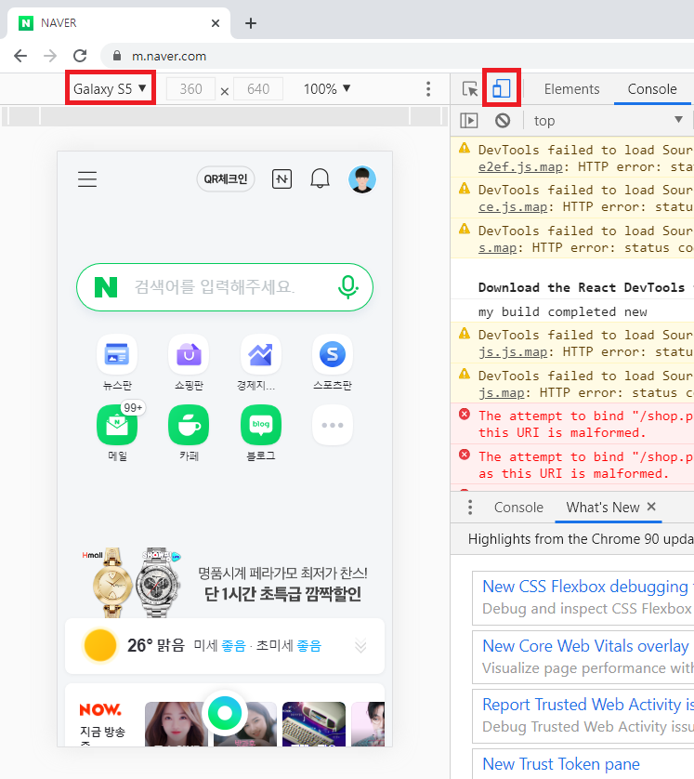Open New Core Web Vitals overlay link
The width and height of the screenshot is (694, 779).
pyautogui.click(x=586, y=646)
